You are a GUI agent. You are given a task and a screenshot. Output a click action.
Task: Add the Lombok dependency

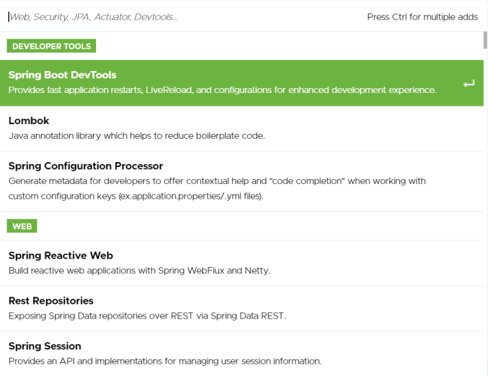coord(242,129)
